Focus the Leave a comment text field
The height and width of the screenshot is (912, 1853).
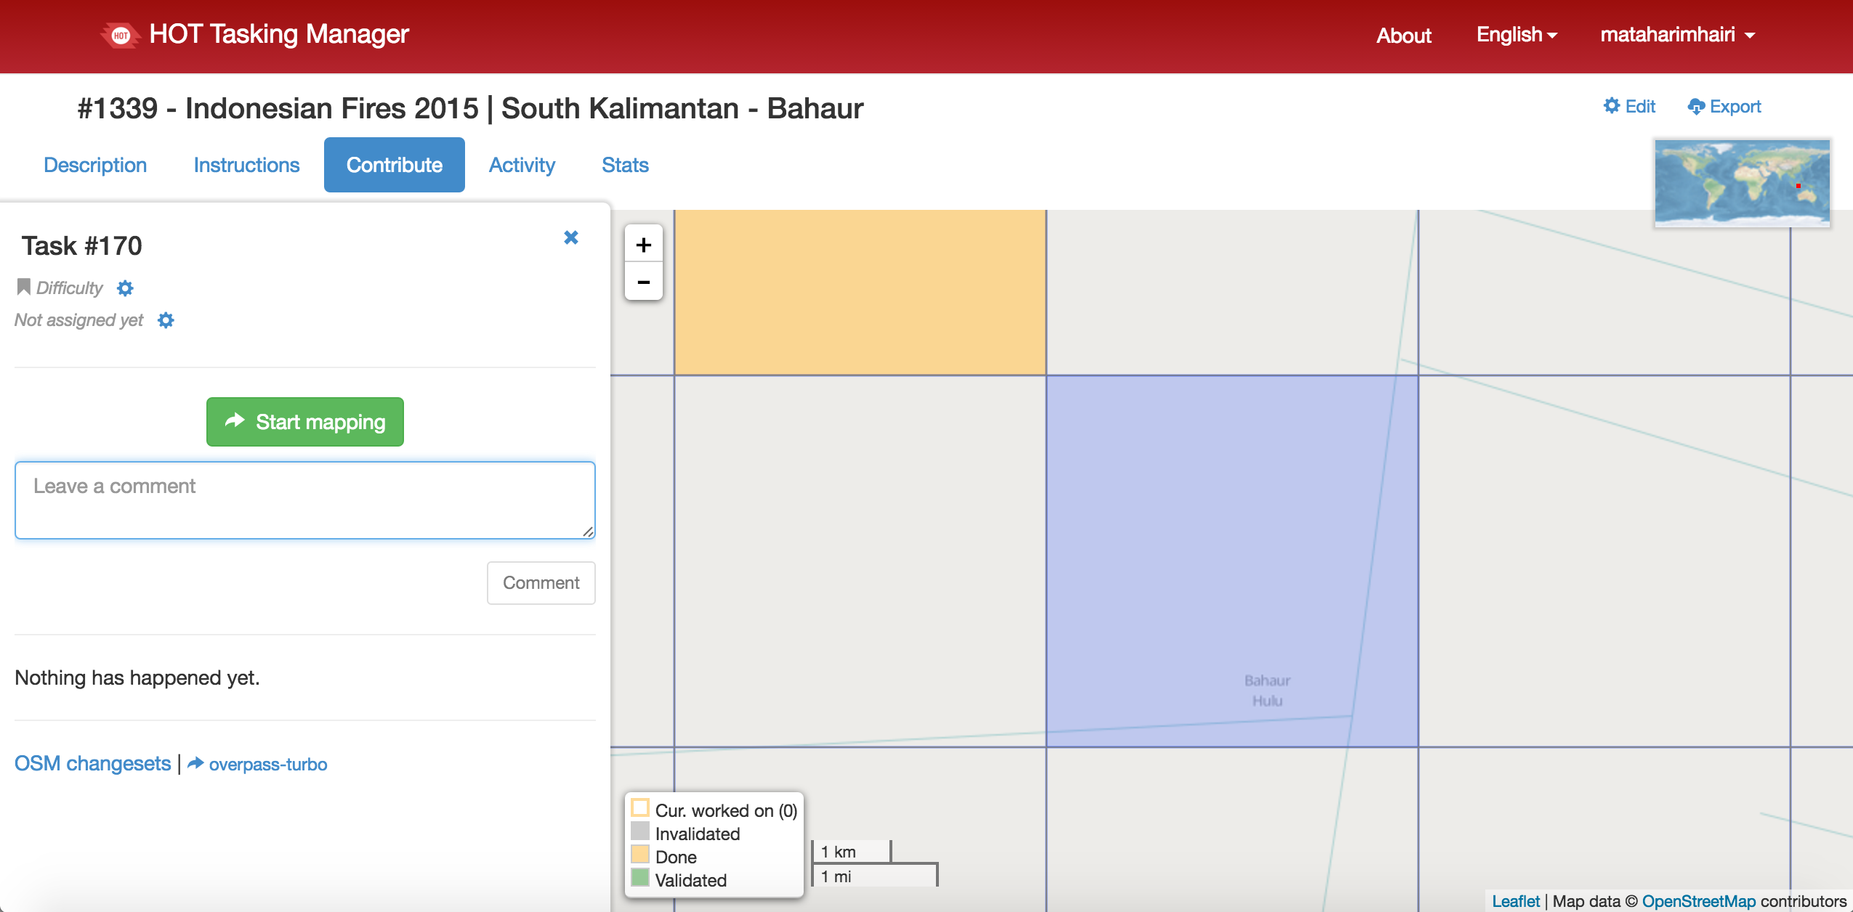pyautogui.click(x=305, y=500)
